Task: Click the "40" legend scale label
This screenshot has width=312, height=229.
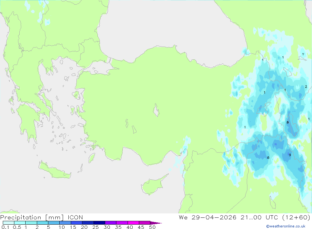Action: [x=130, y=227]
